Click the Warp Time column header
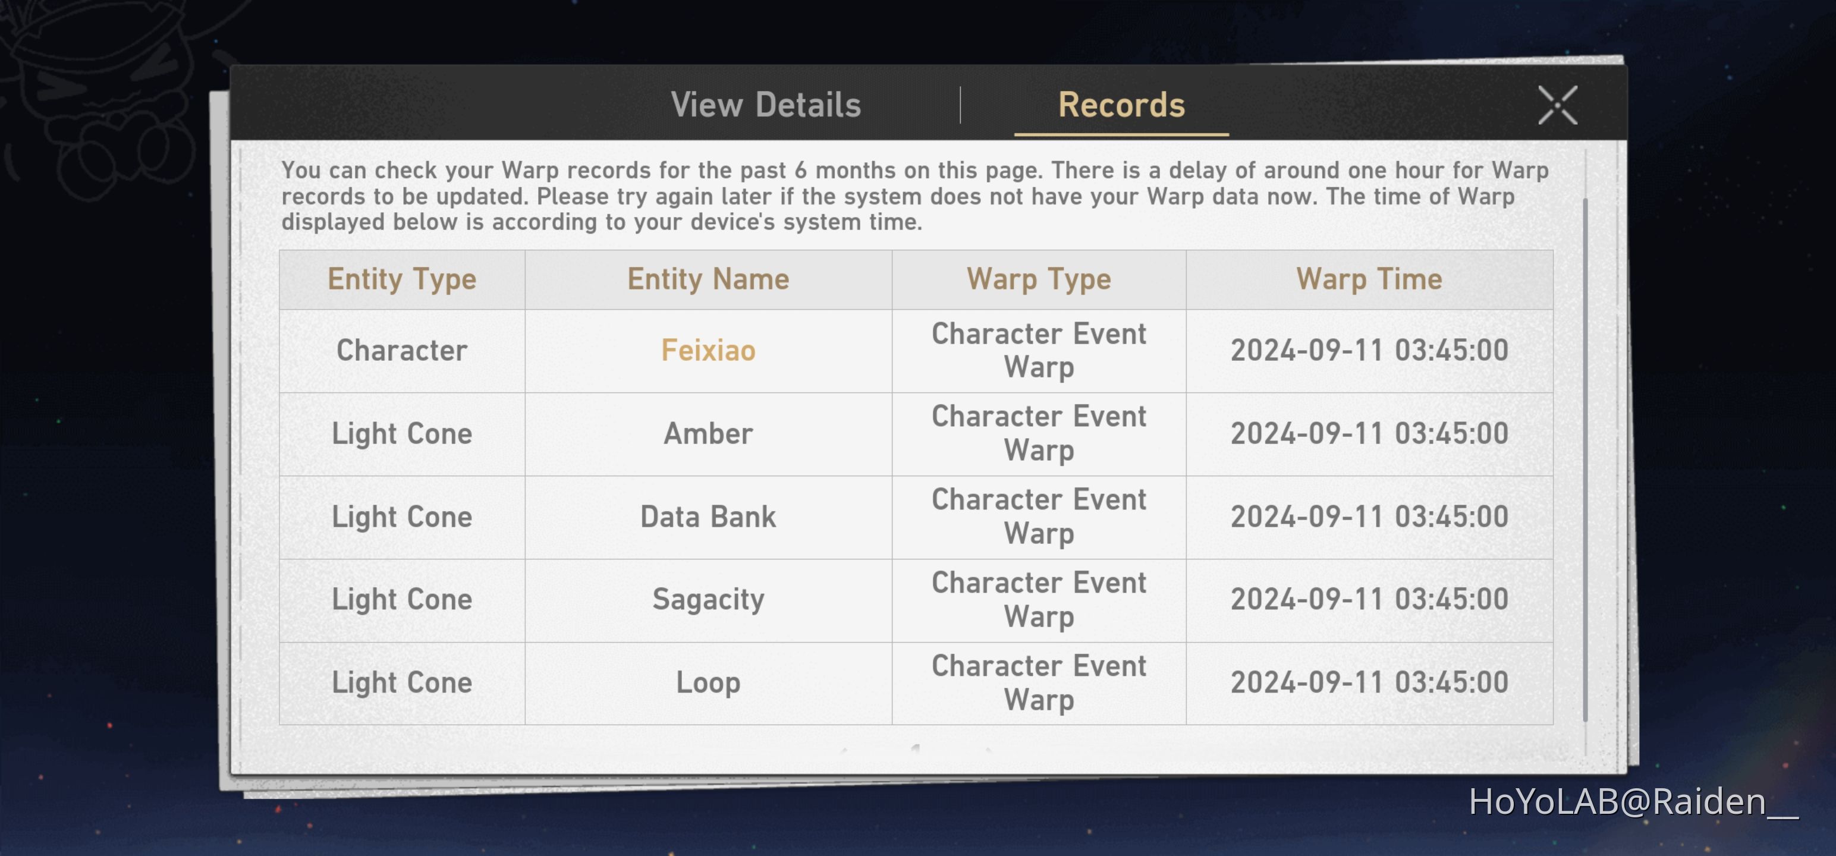1836x856 pixels. coord(1369,279)
